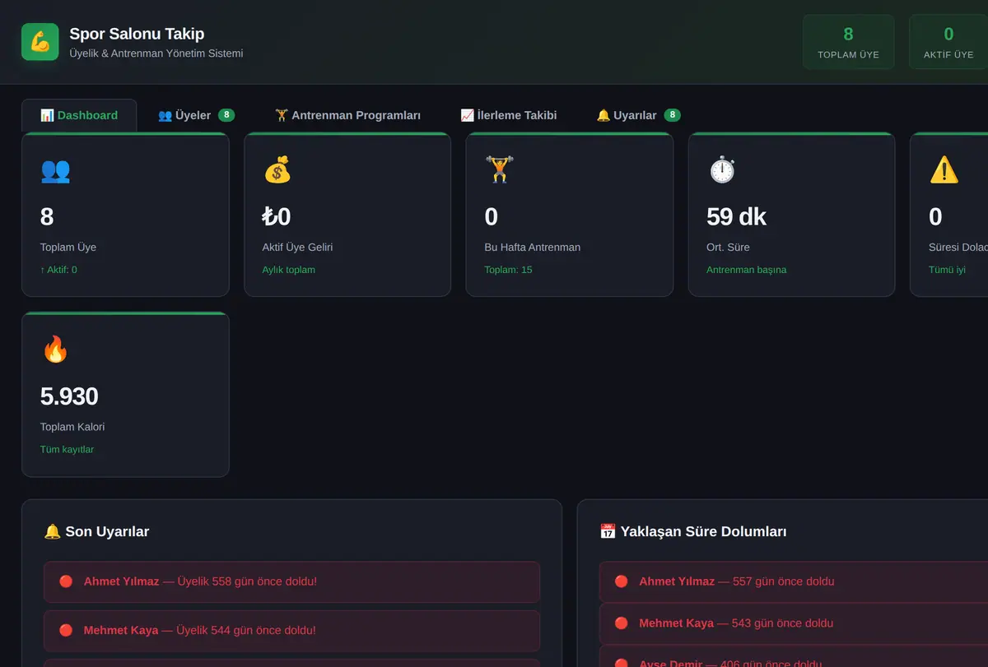988x667 pixels.
Task: Click red dot on Ahmet Yılmaz 557 gün row
Action: pos(622,581)
